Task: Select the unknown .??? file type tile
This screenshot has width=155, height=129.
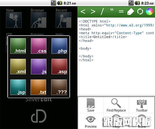Action: (59, 87)
